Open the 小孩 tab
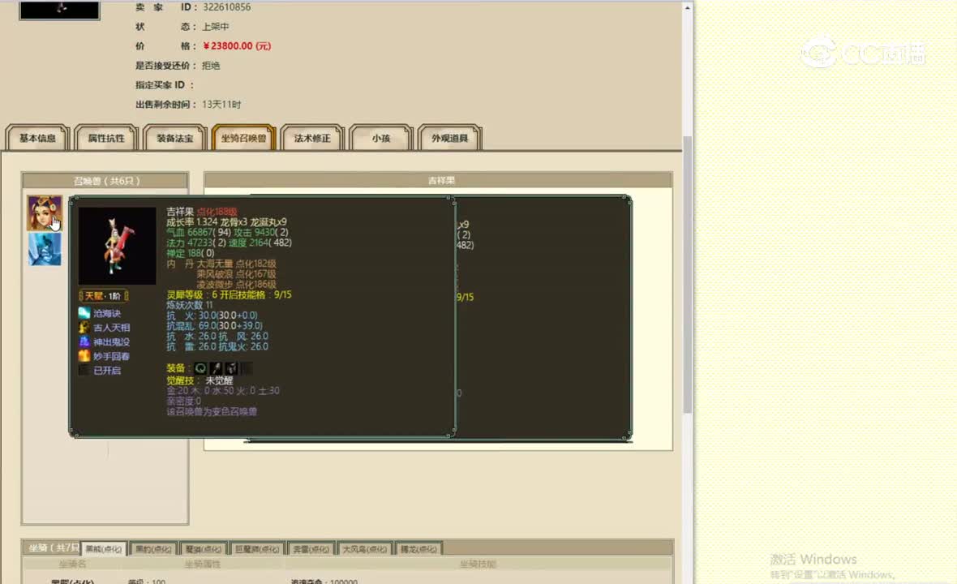The image size is (957, 584). coord(381,138)
